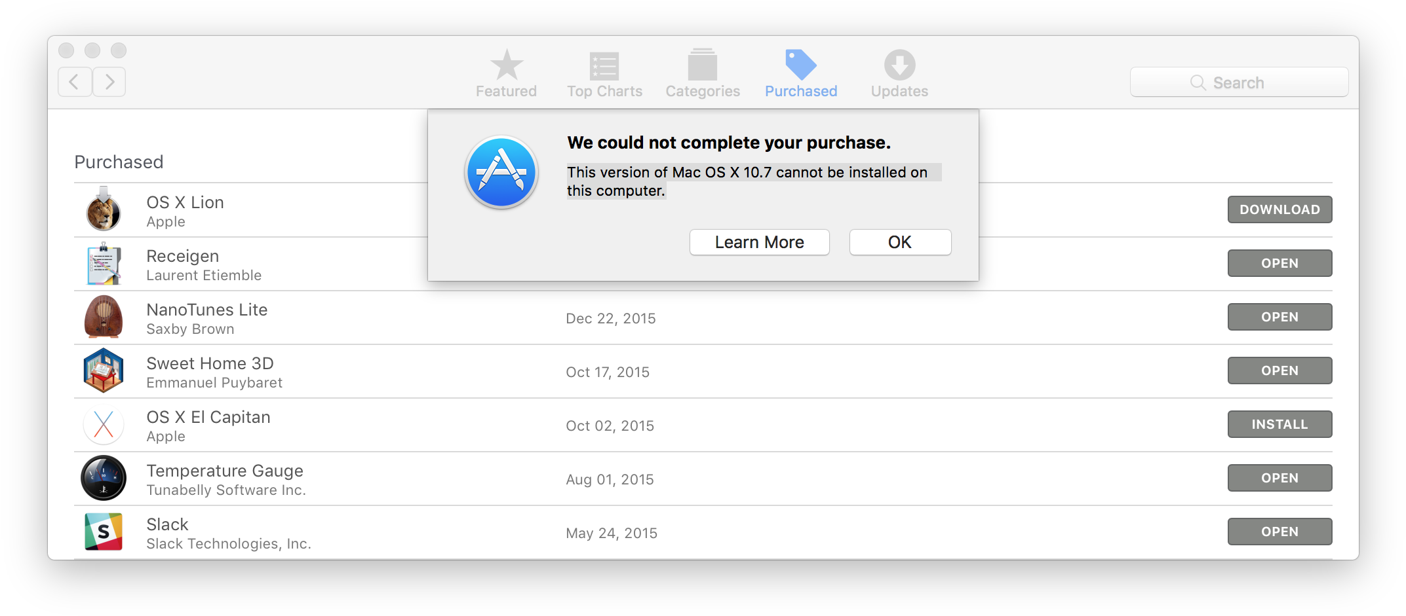Click the back navigation arrow
This screenshot has height=616, width=1406.
[75, 82]
